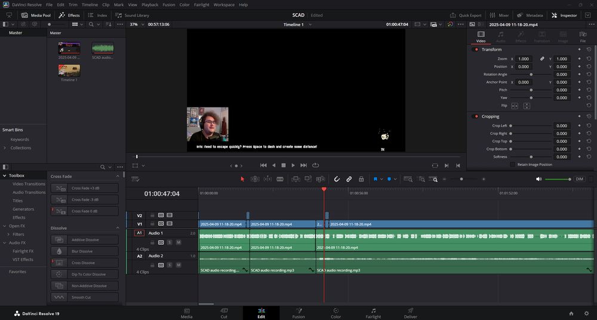Click the Flip Horizontal icon

pos(515,106)
